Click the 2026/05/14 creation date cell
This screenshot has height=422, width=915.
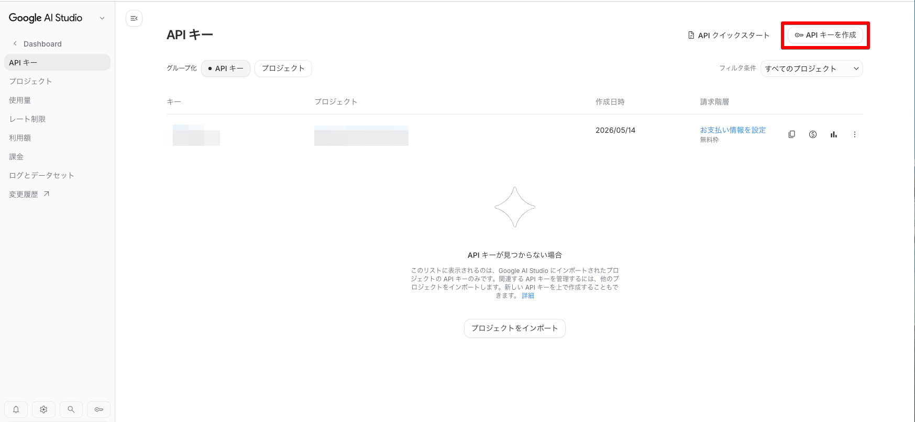click(x=615, y=130)
